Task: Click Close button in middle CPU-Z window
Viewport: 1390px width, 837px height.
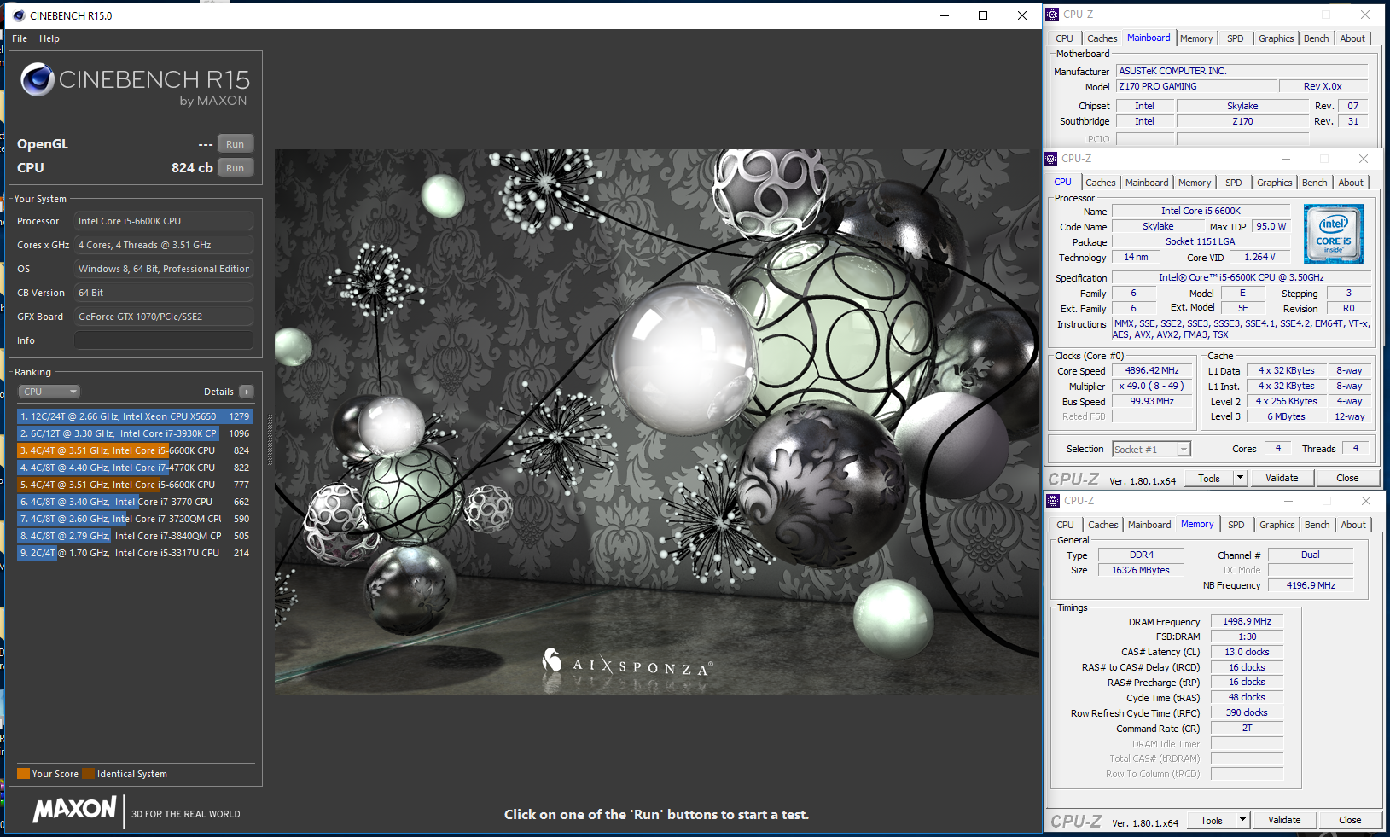Action: tap(1347, 478)
